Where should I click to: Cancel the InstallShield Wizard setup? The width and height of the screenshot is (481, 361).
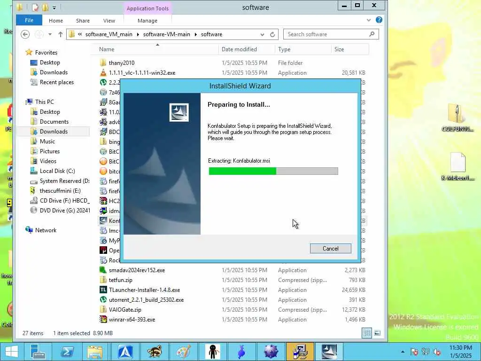330,248
